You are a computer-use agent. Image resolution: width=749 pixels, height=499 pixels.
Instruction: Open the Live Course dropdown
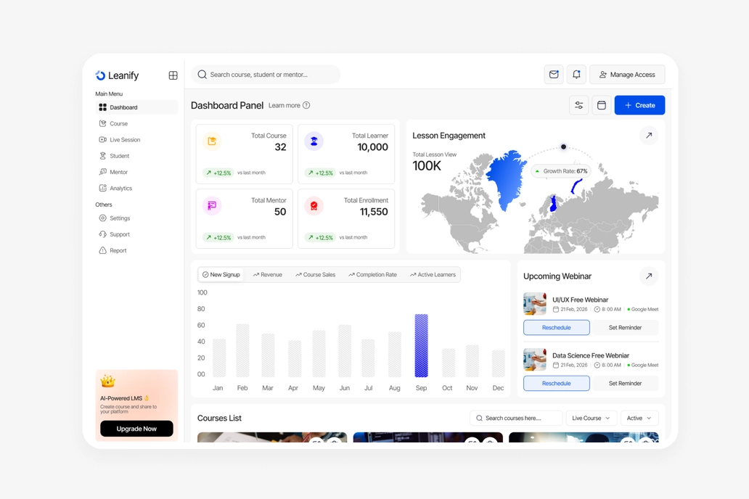[592, 418]
